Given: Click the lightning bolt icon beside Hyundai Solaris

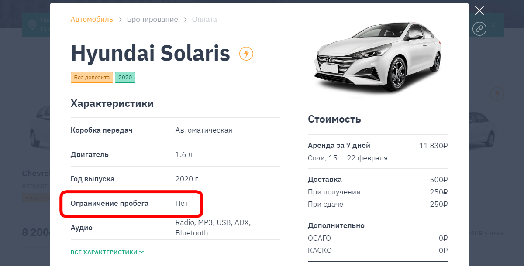Looking at the screenshot, I should 246,54.
